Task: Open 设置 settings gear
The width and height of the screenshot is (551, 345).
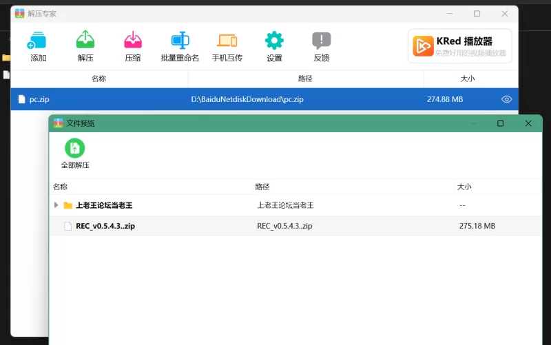Action: tap(274, 41)
